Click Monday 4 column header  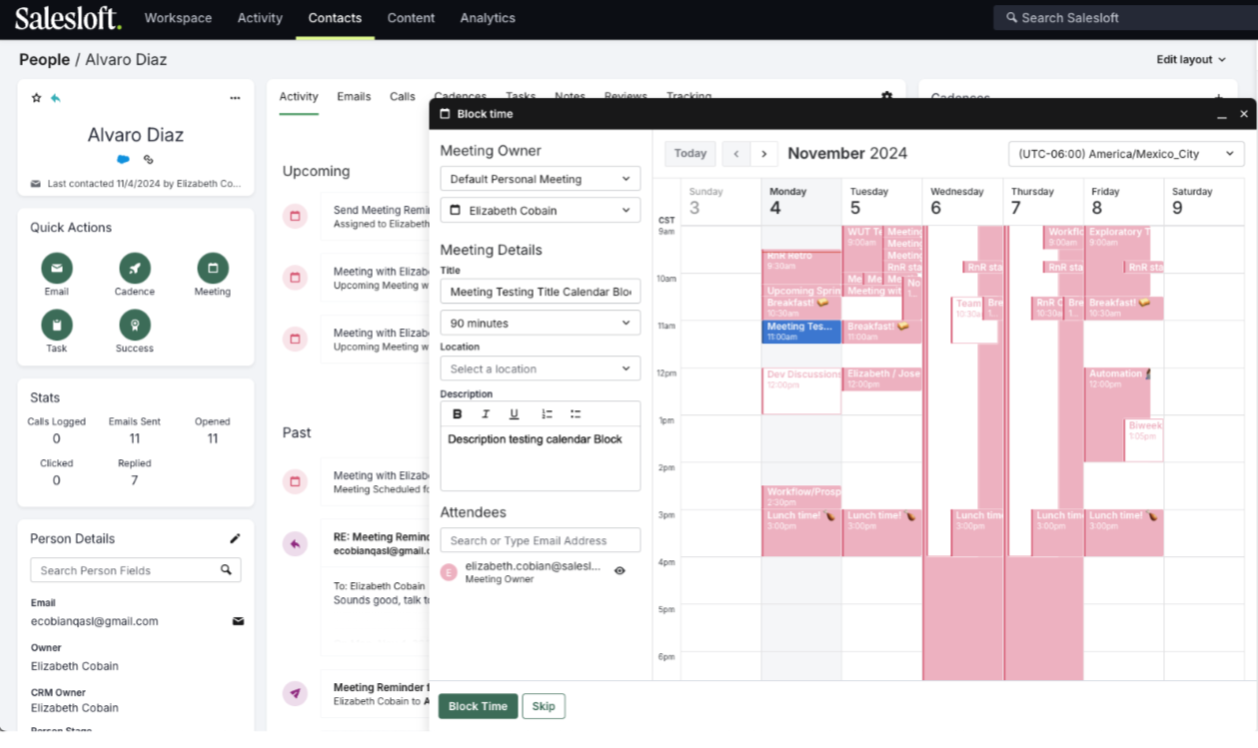click(x=801, y=202)
